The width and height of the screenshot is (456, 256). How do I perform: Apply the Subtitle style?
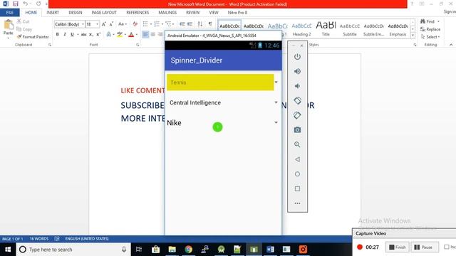point(350,28)
